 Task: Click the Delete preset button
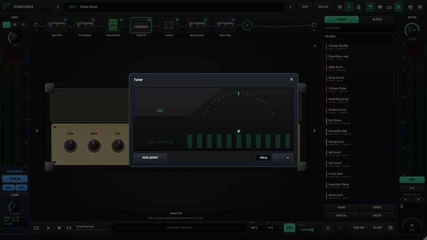[x=377, y=215]
